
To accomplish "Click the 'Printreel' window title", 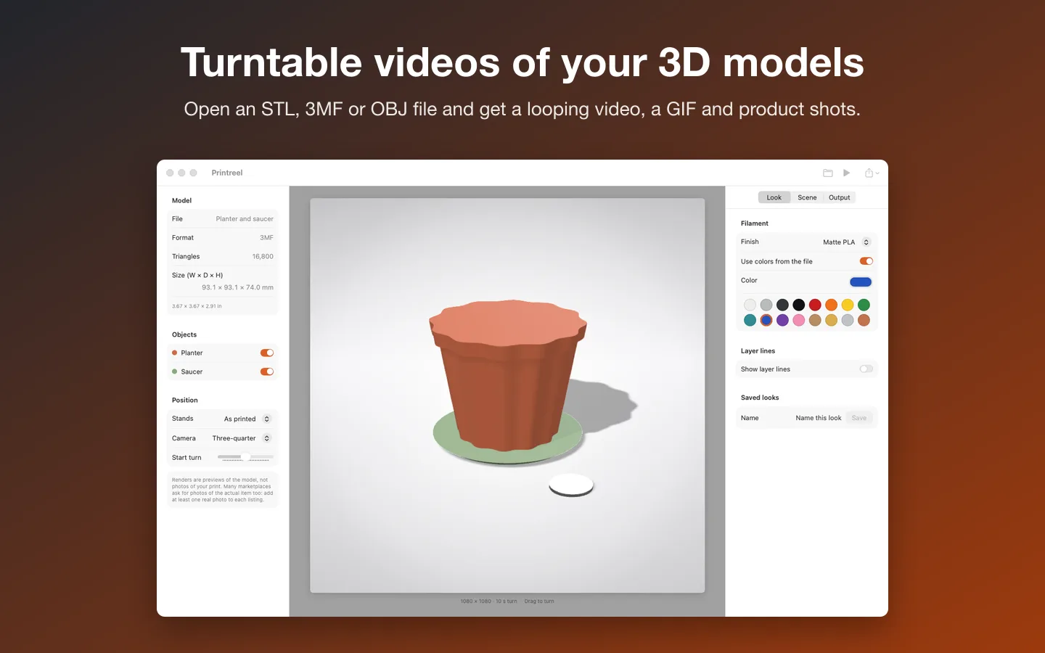I will (227, 173).
